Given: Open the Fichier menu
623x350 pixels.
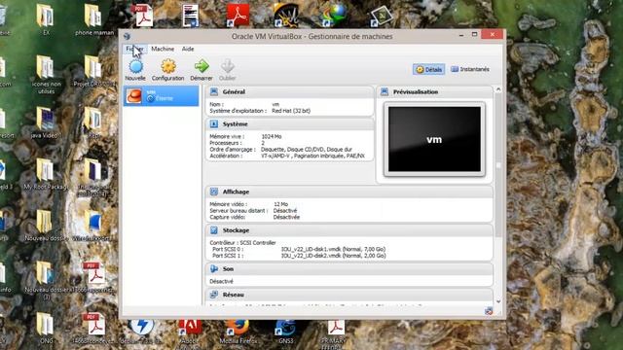Looking at the screenshot, I should (x=134, y=49).
